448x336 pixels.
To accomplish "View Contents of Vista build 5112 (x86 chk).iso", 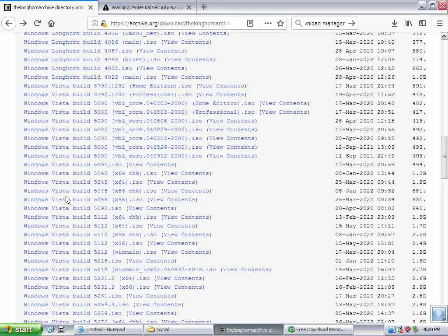I will [186, 234].
